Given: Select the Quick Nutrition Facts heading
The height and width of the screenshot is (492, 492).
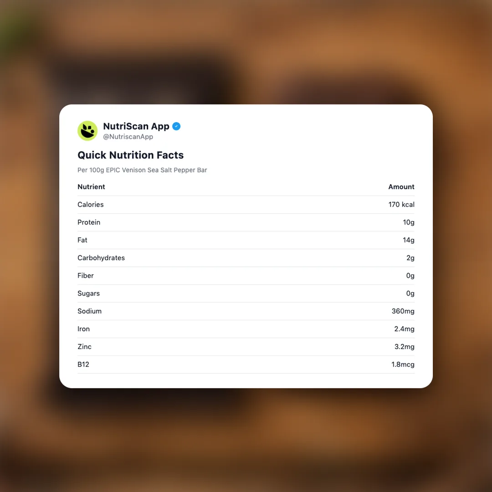Looking at the screenshot, I should tap(130, 155).
